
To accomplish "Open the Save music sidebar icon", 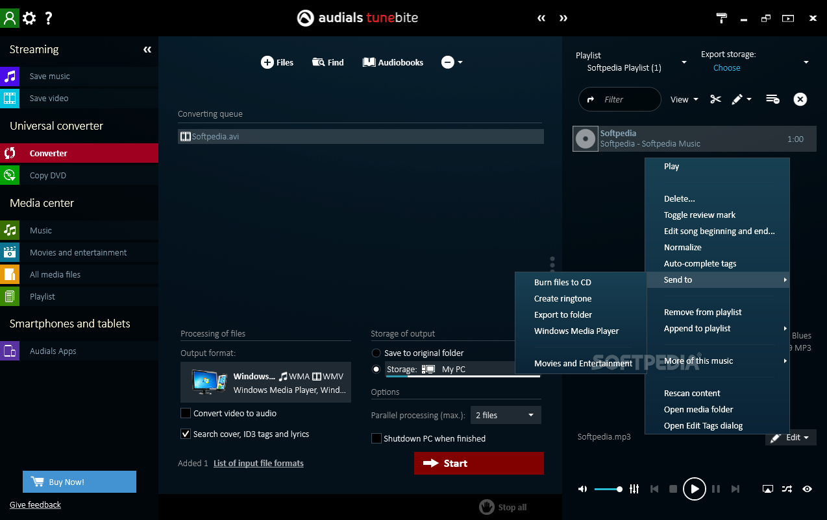I will [10, 76].
